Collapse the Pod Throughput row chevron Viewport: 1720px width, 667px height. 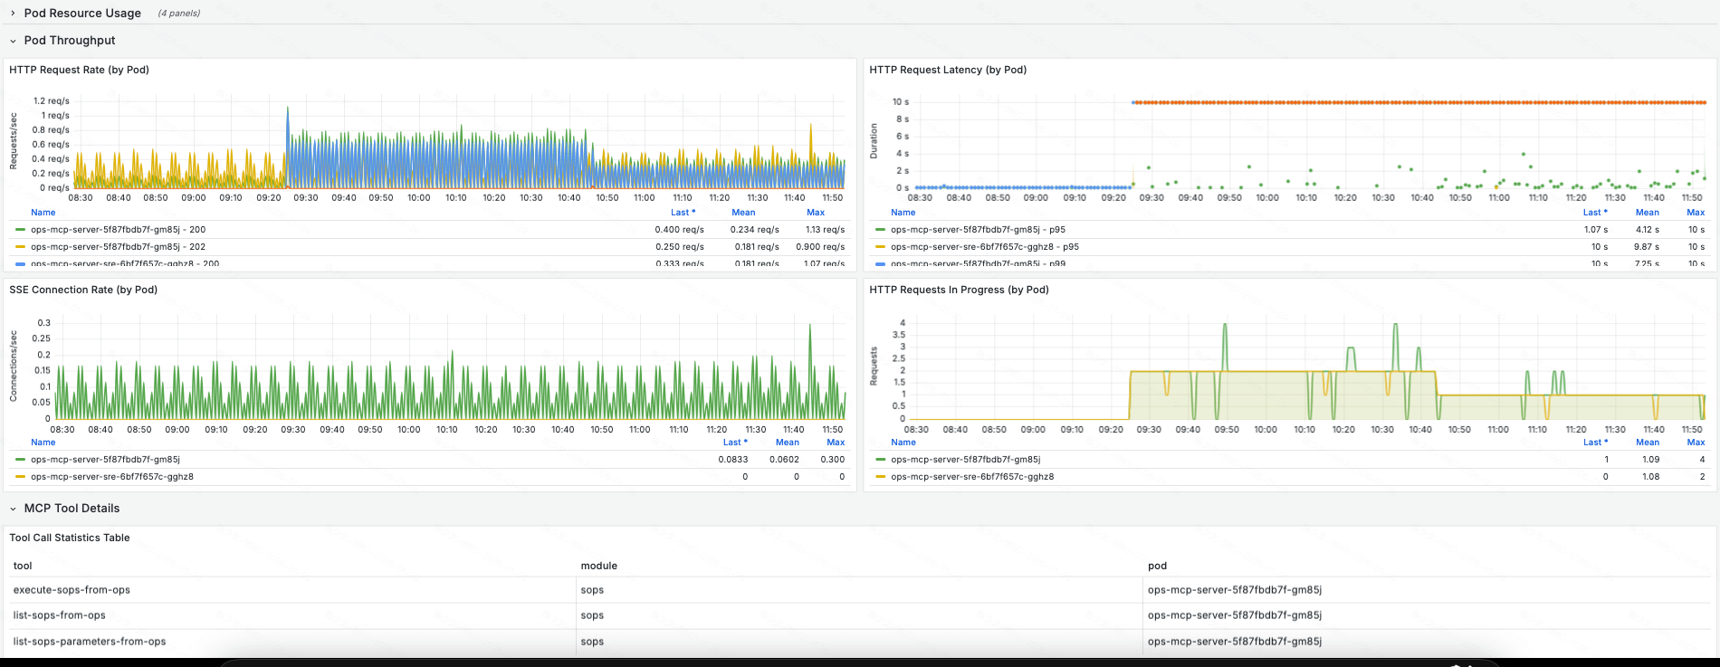[x=13, y=41]
